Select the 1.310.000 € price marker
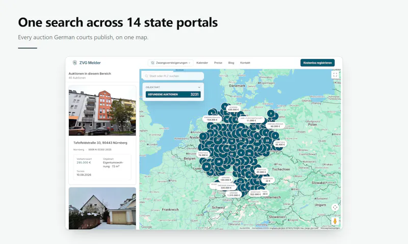The image size is (408, 244). tap(234, 195)
